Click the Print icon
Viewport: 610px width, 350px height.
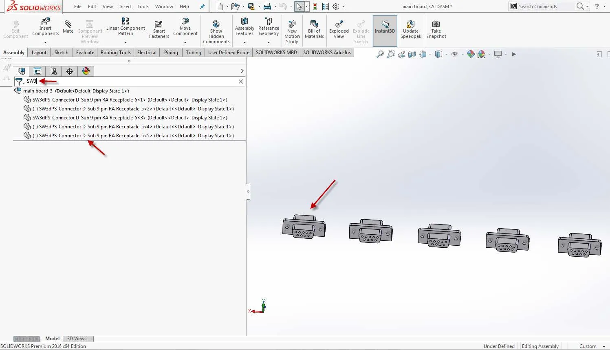[x=267, y=7]
